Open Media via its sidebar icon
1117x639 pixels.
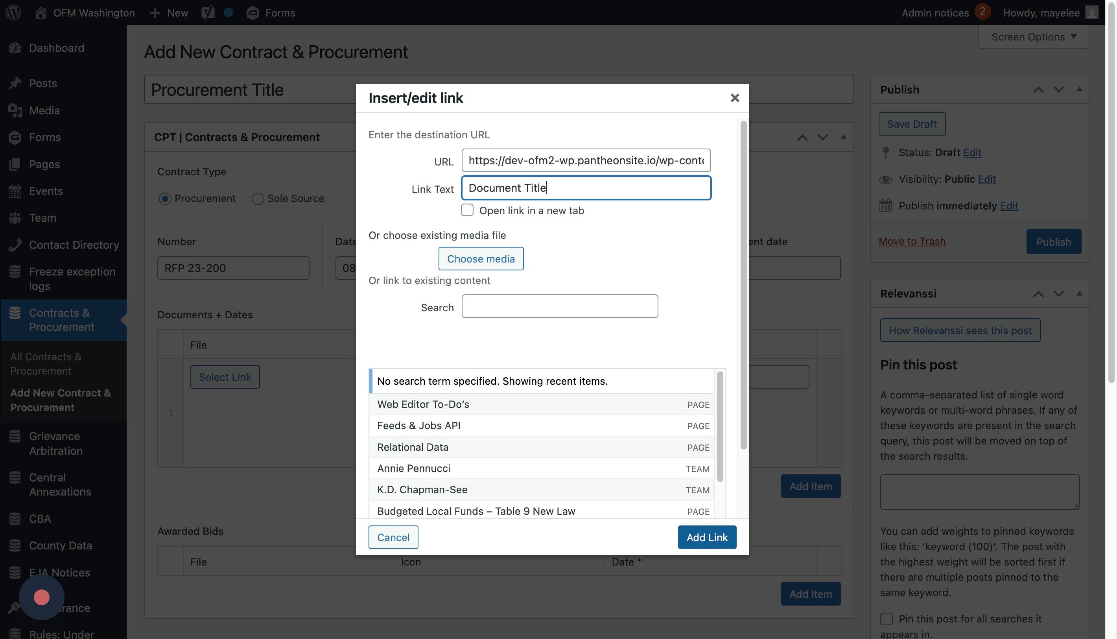(x=15, y=110)
